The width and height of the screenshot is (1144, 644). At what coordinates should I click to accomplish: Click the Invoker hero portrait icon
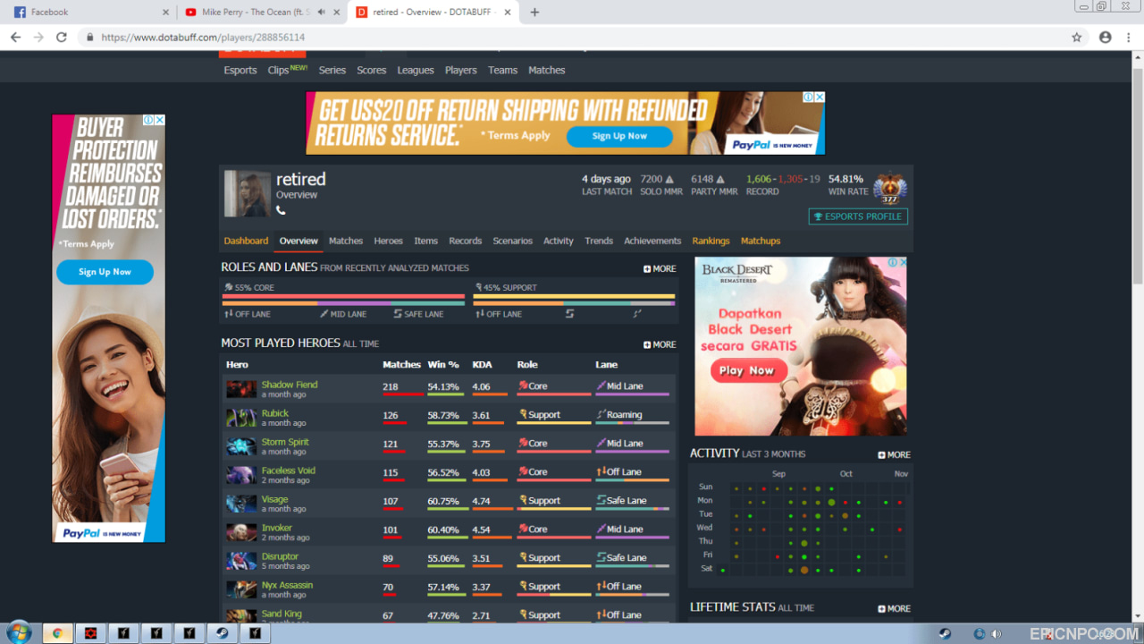tap(240, 532)
